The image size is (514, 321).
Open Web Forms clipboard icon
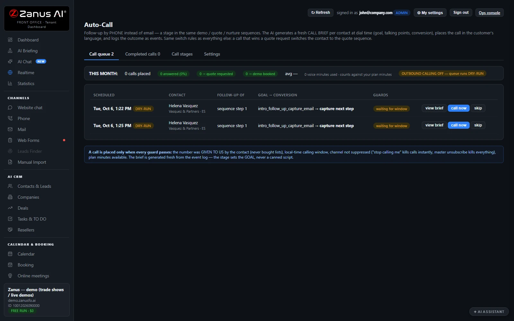(x=10, y=140)
